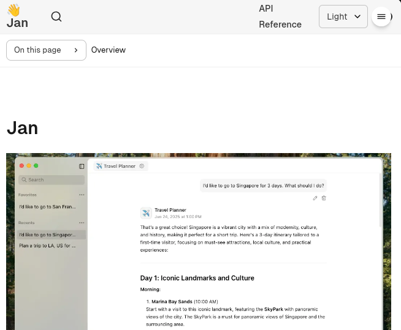Open the search magnifier in the header

pyautogui.click(x=56, y=17)
